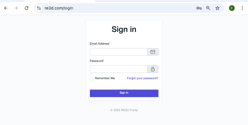Click the Sign in heading
Screen dimensions: 248x125
[124, 29]
